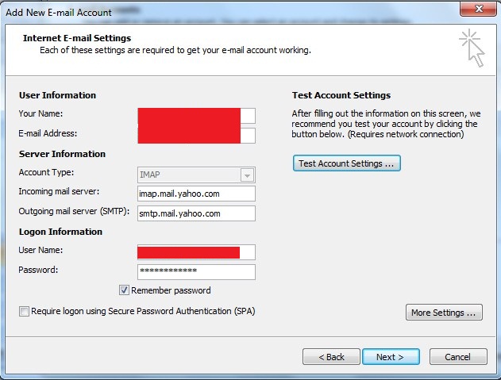
Task: Click the Your Name label
Action: click(x=41, y=113)
